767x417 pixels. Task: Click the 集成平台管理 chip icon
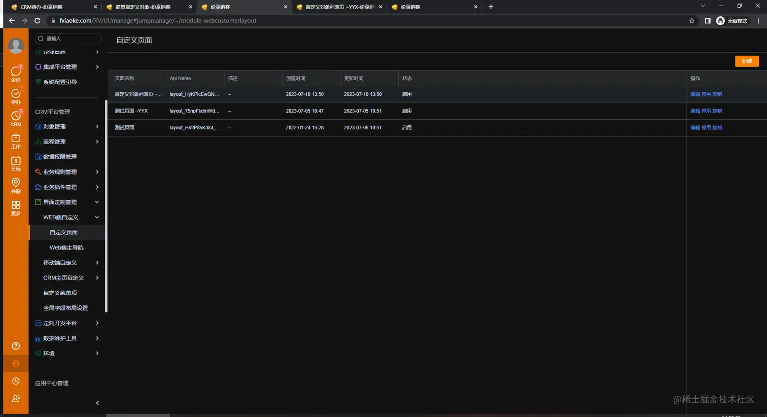(x=38, y=67)
